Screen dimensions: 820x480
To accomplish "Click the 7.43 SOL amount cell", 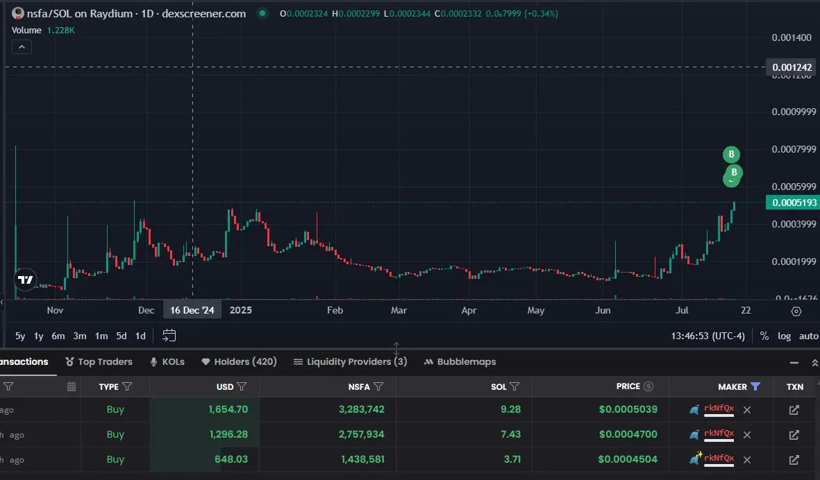I will (510, 434).
